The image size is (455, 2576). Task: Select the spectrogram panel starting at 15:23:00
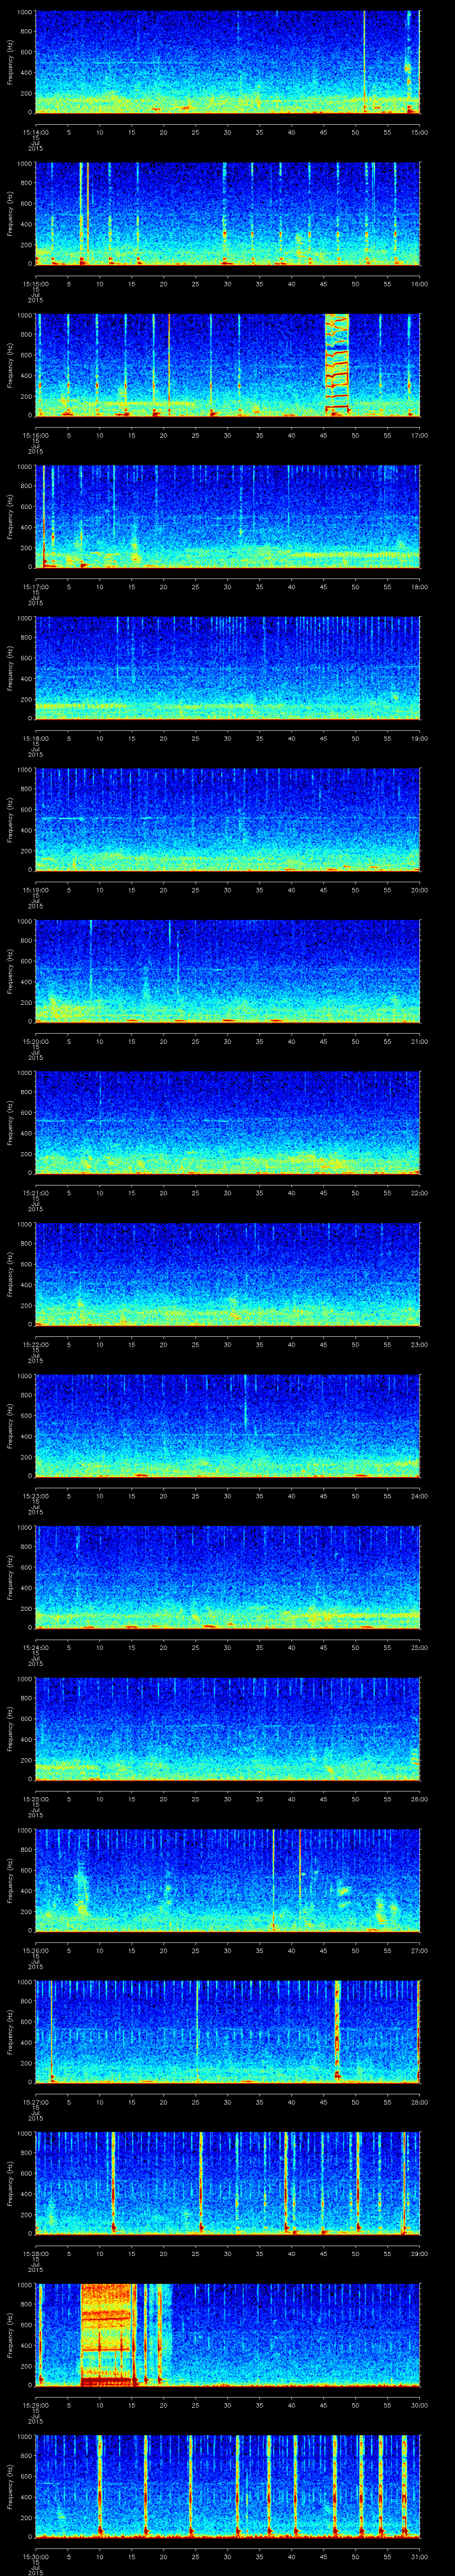tap(227, 1426)
